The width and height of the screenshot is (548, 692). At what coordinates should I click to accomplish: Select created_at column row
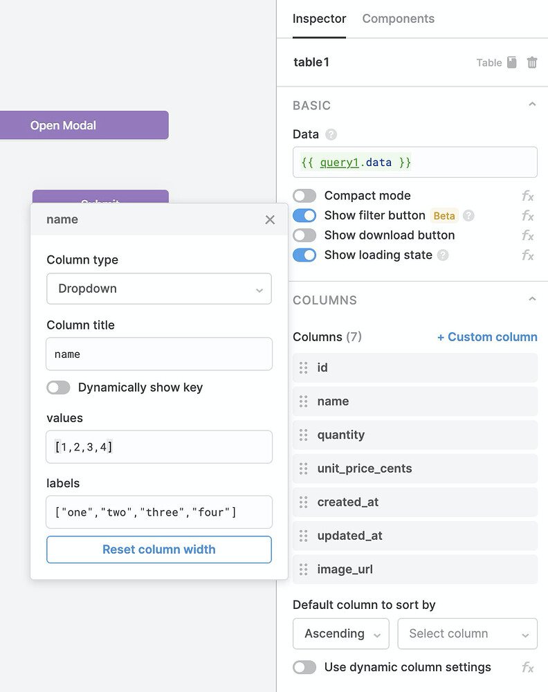pos(414,502)
